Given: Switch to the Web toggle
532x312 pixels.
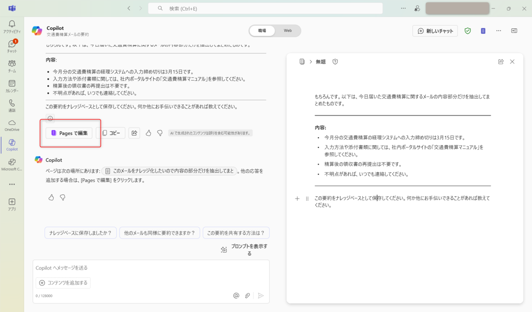Looking at the screenshot, I should tap(288, 31).
